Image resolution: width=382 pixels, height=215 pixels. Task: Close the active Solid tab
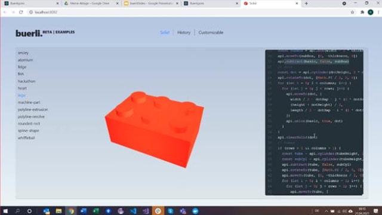(x=297, y=4)
